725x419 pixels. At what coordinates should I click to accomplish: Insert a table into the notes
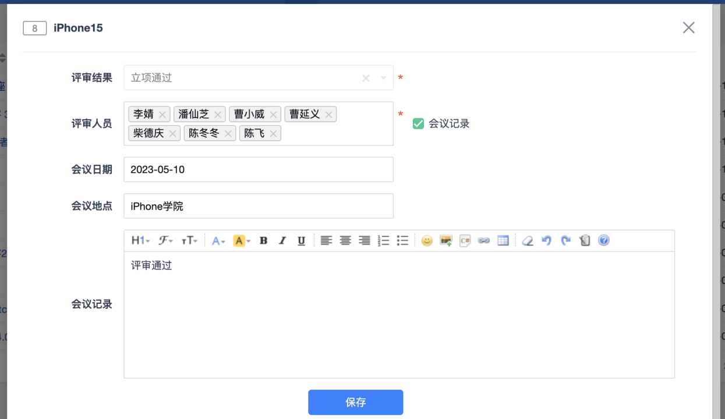(503, 241)
